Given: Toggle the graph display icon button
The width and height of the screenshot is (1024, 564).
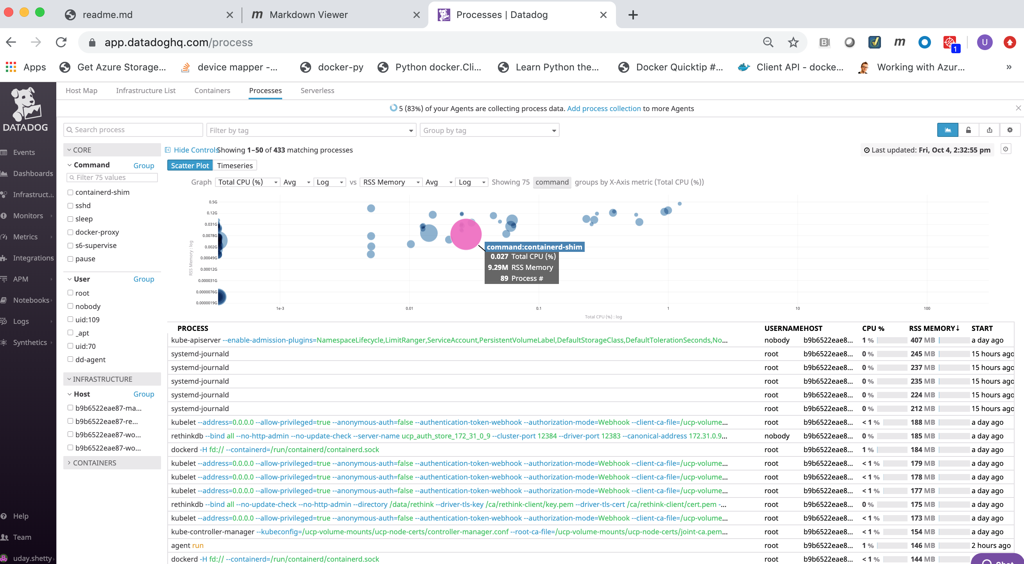Looking at the screenshot, I should (x=948, y=130).
